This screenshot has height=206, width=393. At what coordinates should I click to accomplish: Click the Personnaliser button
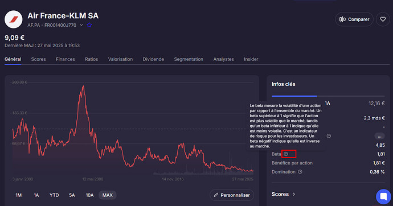[x=232, y=195]
